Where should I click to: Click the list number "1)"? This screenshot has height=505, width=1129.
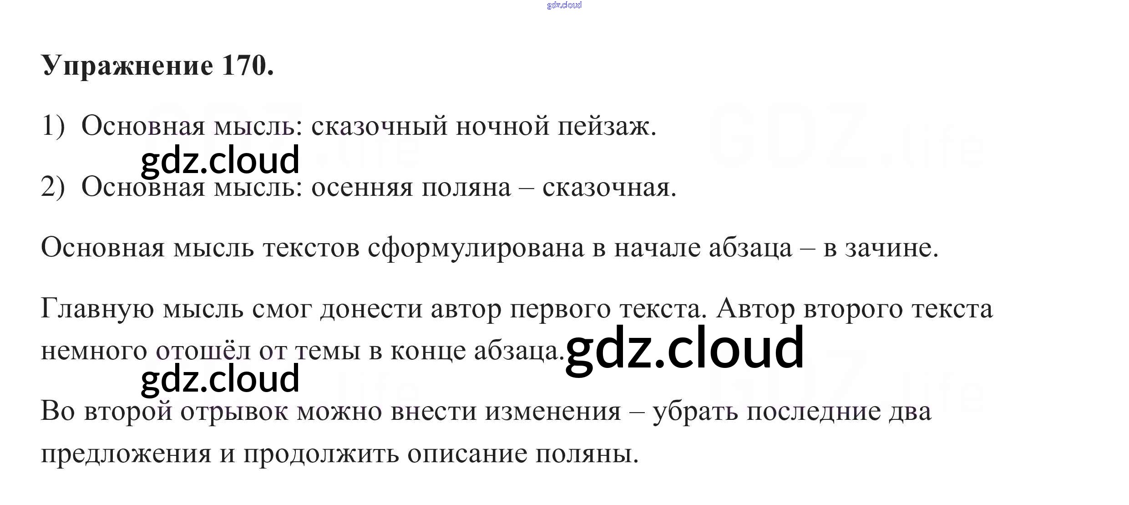click(x=53, y=126)
